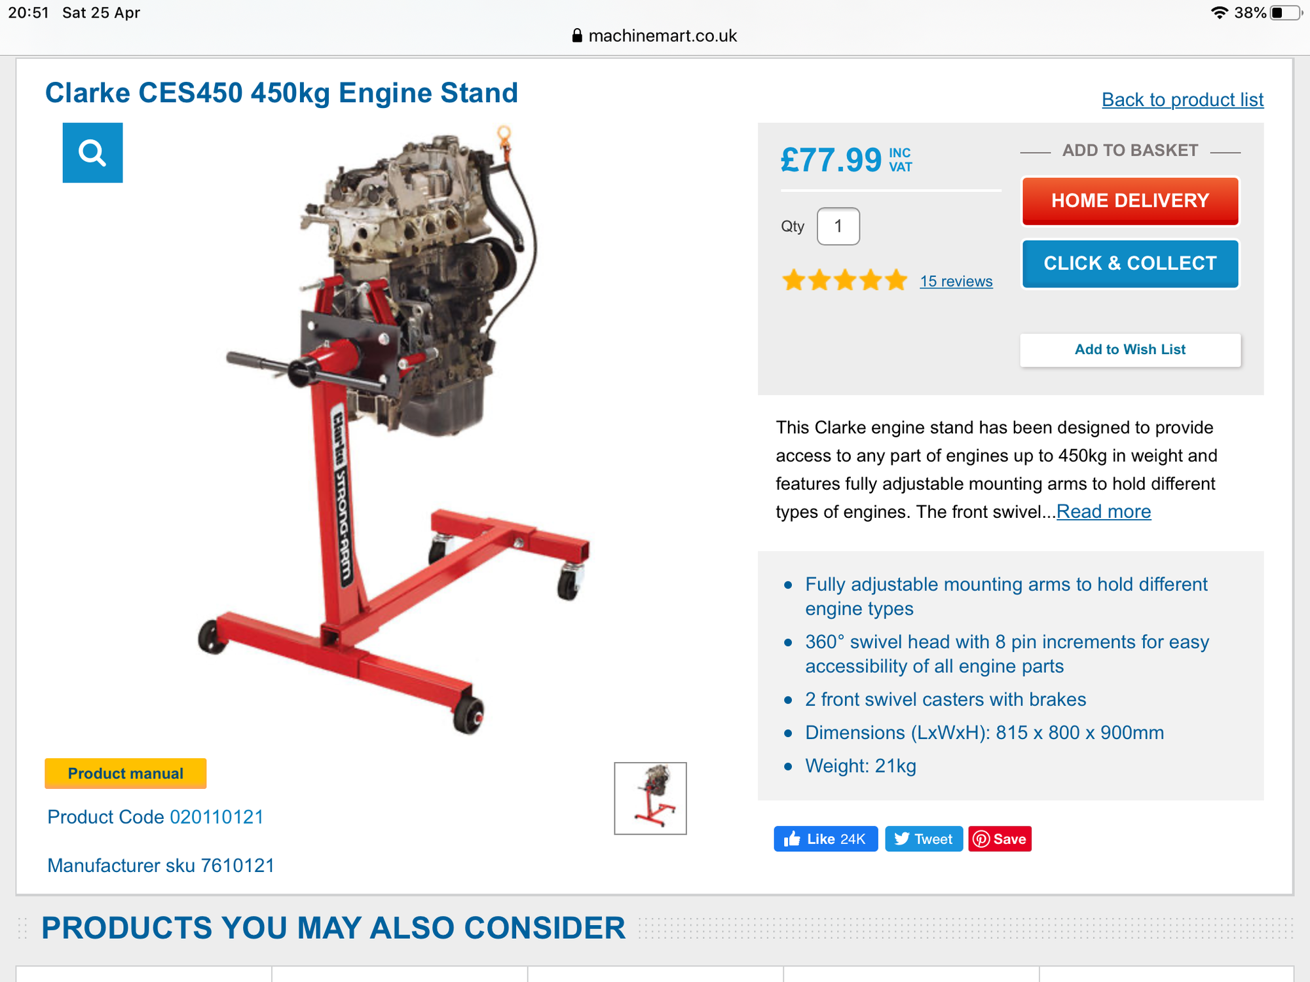Click the magnifier zoom image icon
This screenshot has width=1310, height=982.
[92, 153]
